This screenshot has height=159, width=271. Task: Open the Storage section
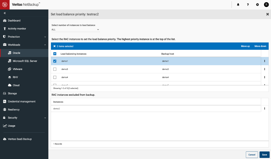(x=12, y=93)
